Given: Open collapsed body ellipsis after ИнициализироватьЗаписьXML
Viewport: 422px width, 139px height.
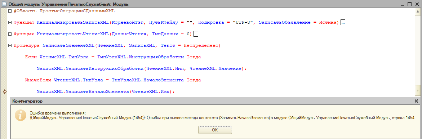Looking at the screenshot, I should [343, 23].
